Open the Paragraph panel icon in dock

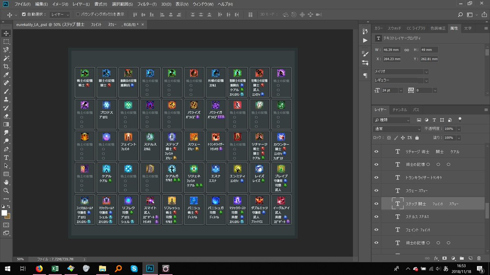tap(365, 76)
